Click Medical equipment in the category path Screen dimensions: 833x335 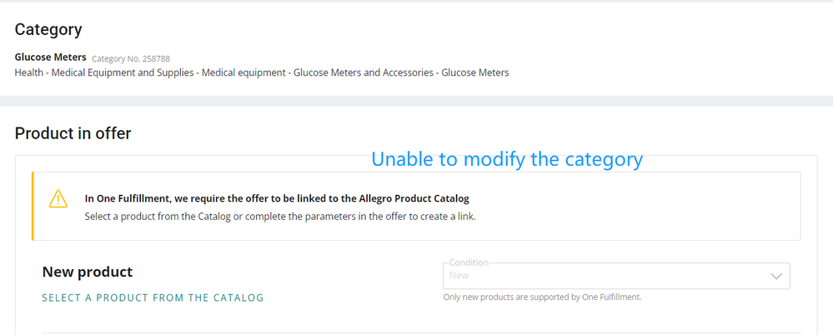tap(243, 72)
